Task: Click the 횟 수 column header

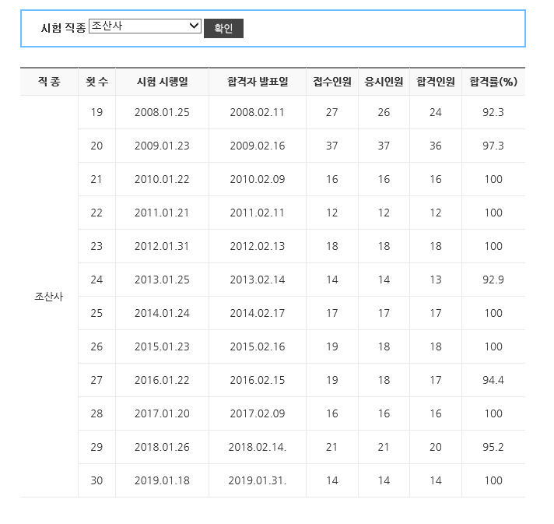Action: tap(96, 82)
